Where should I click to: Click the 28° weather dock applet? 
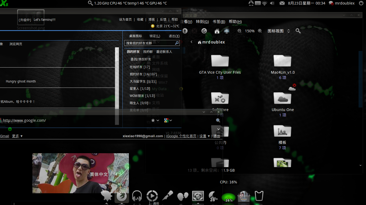tap(213, 196)
